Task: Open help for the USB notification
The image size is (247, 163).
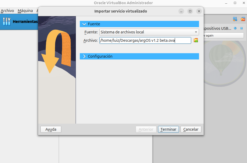Action: coord(235,28)
